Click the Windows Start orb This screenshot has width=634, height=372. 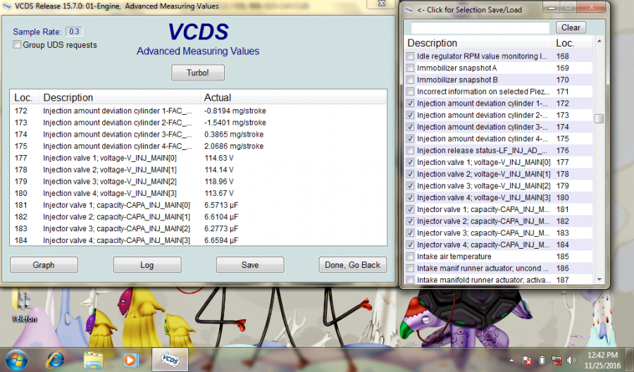pos(17,359)
